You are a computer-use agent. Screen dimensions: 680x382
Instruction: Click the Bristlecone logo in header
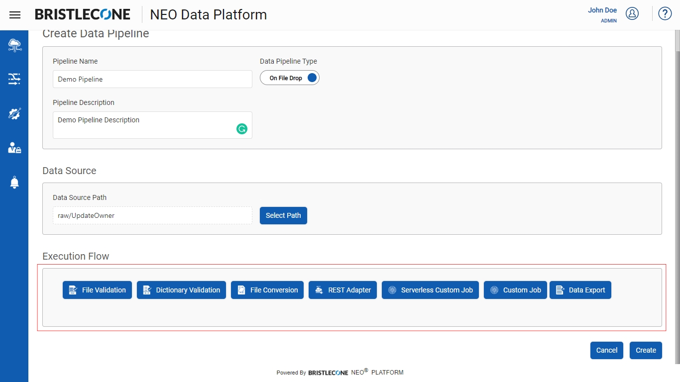point(83,14)
